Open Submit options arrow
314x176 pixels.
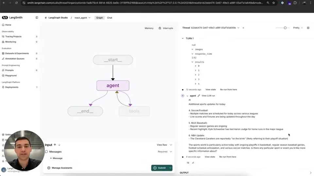[170, 168]
